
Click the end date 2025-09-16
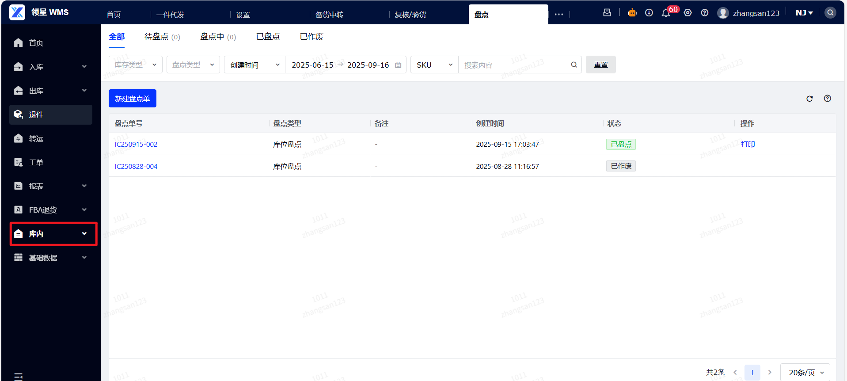[368, 65]
